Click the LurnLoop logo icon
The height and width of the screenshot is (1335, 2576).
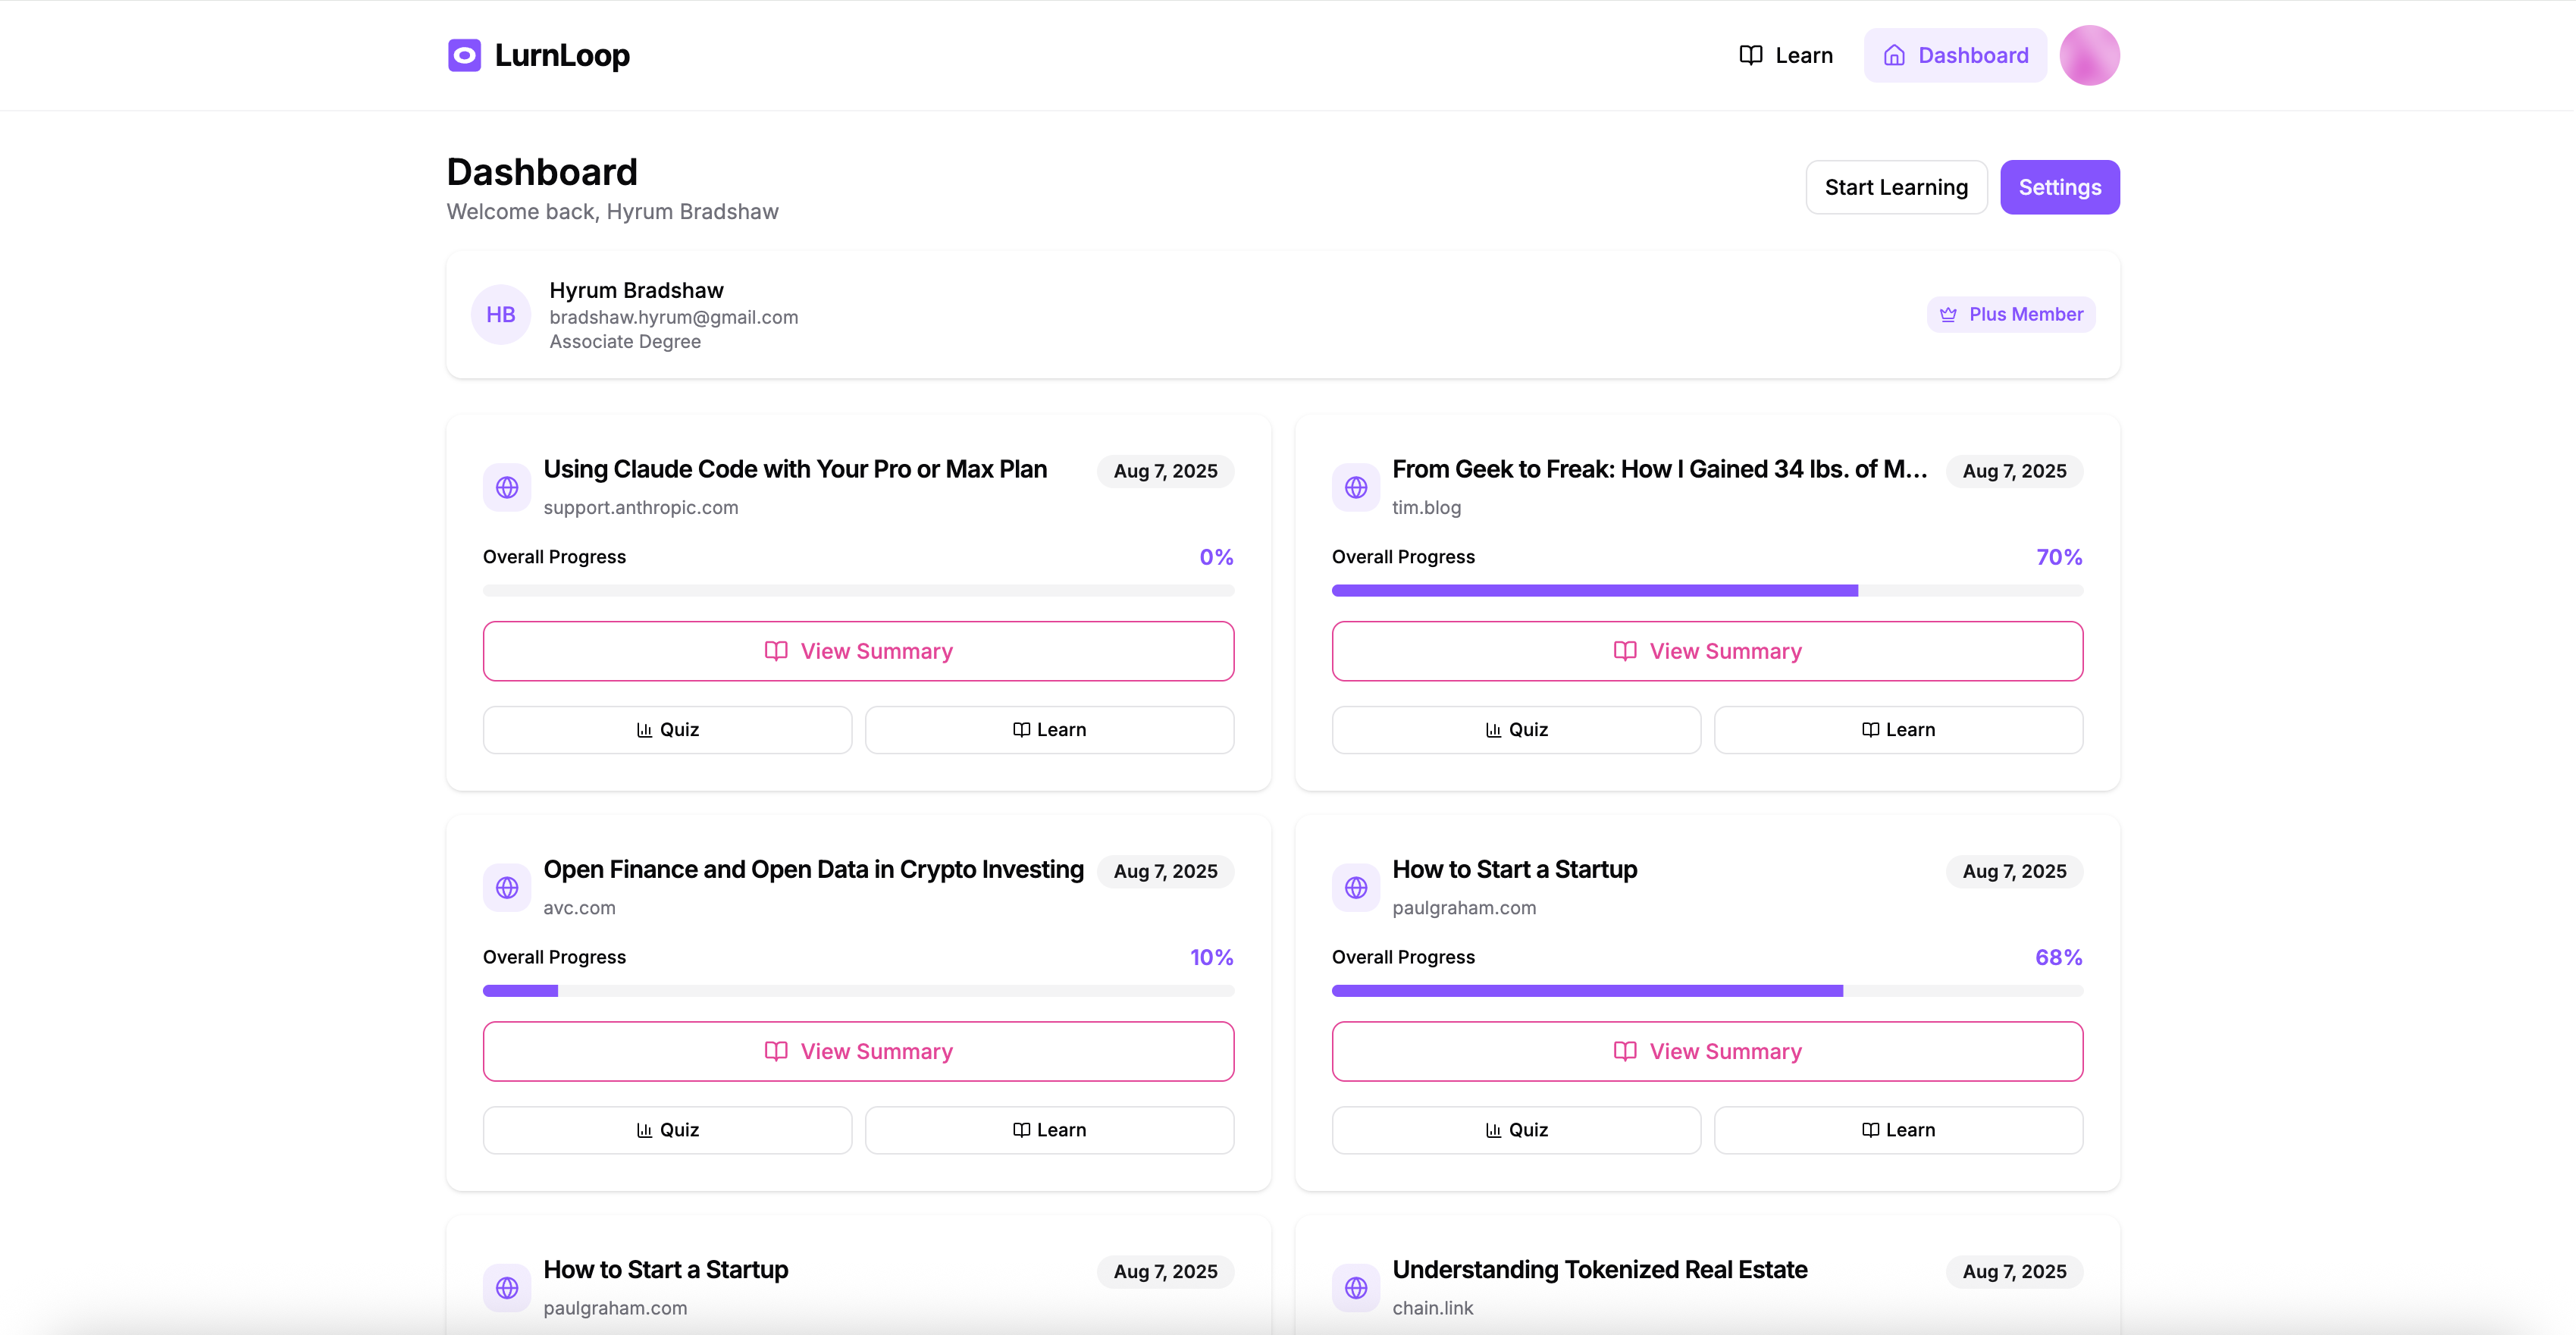(x=464, y=55)
